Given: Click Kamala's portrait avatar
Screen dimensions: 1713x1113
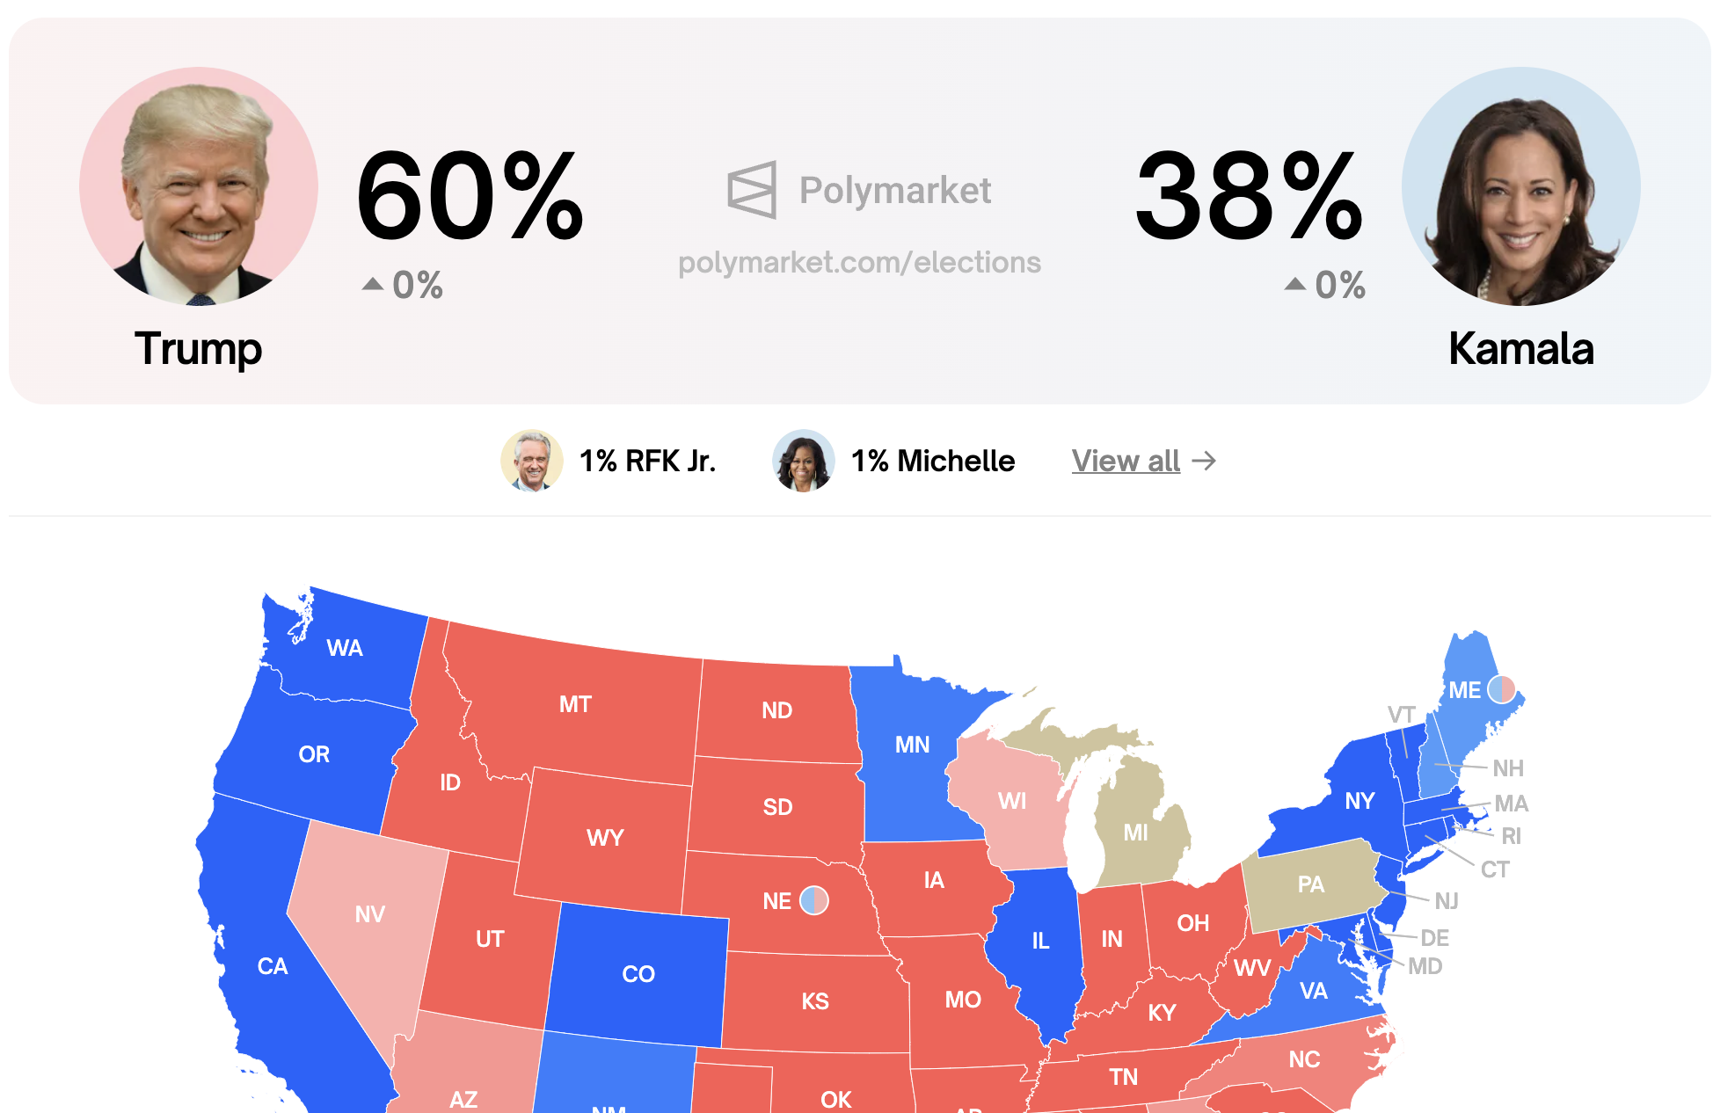Looking at the screenshot, I should (1520, 186).
